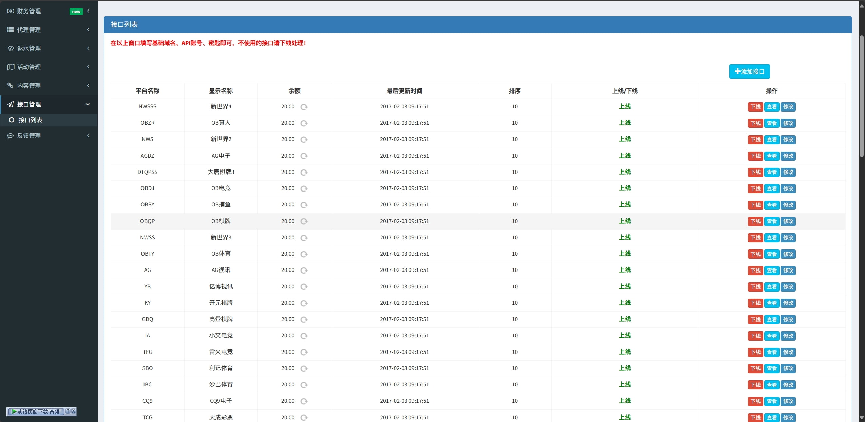Toggle 上线 status for CQ9电子 row
865x422 pixels.
(x=624, y=401)
